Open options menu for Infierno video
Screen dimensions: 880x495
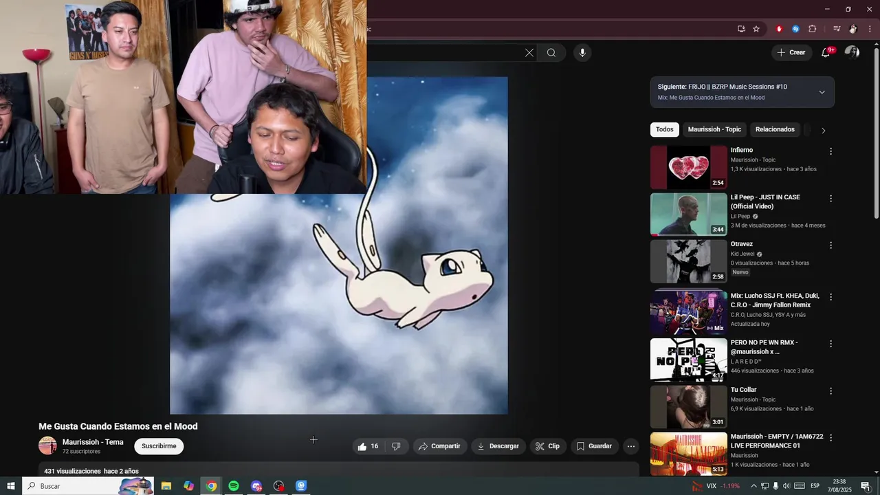830,151
